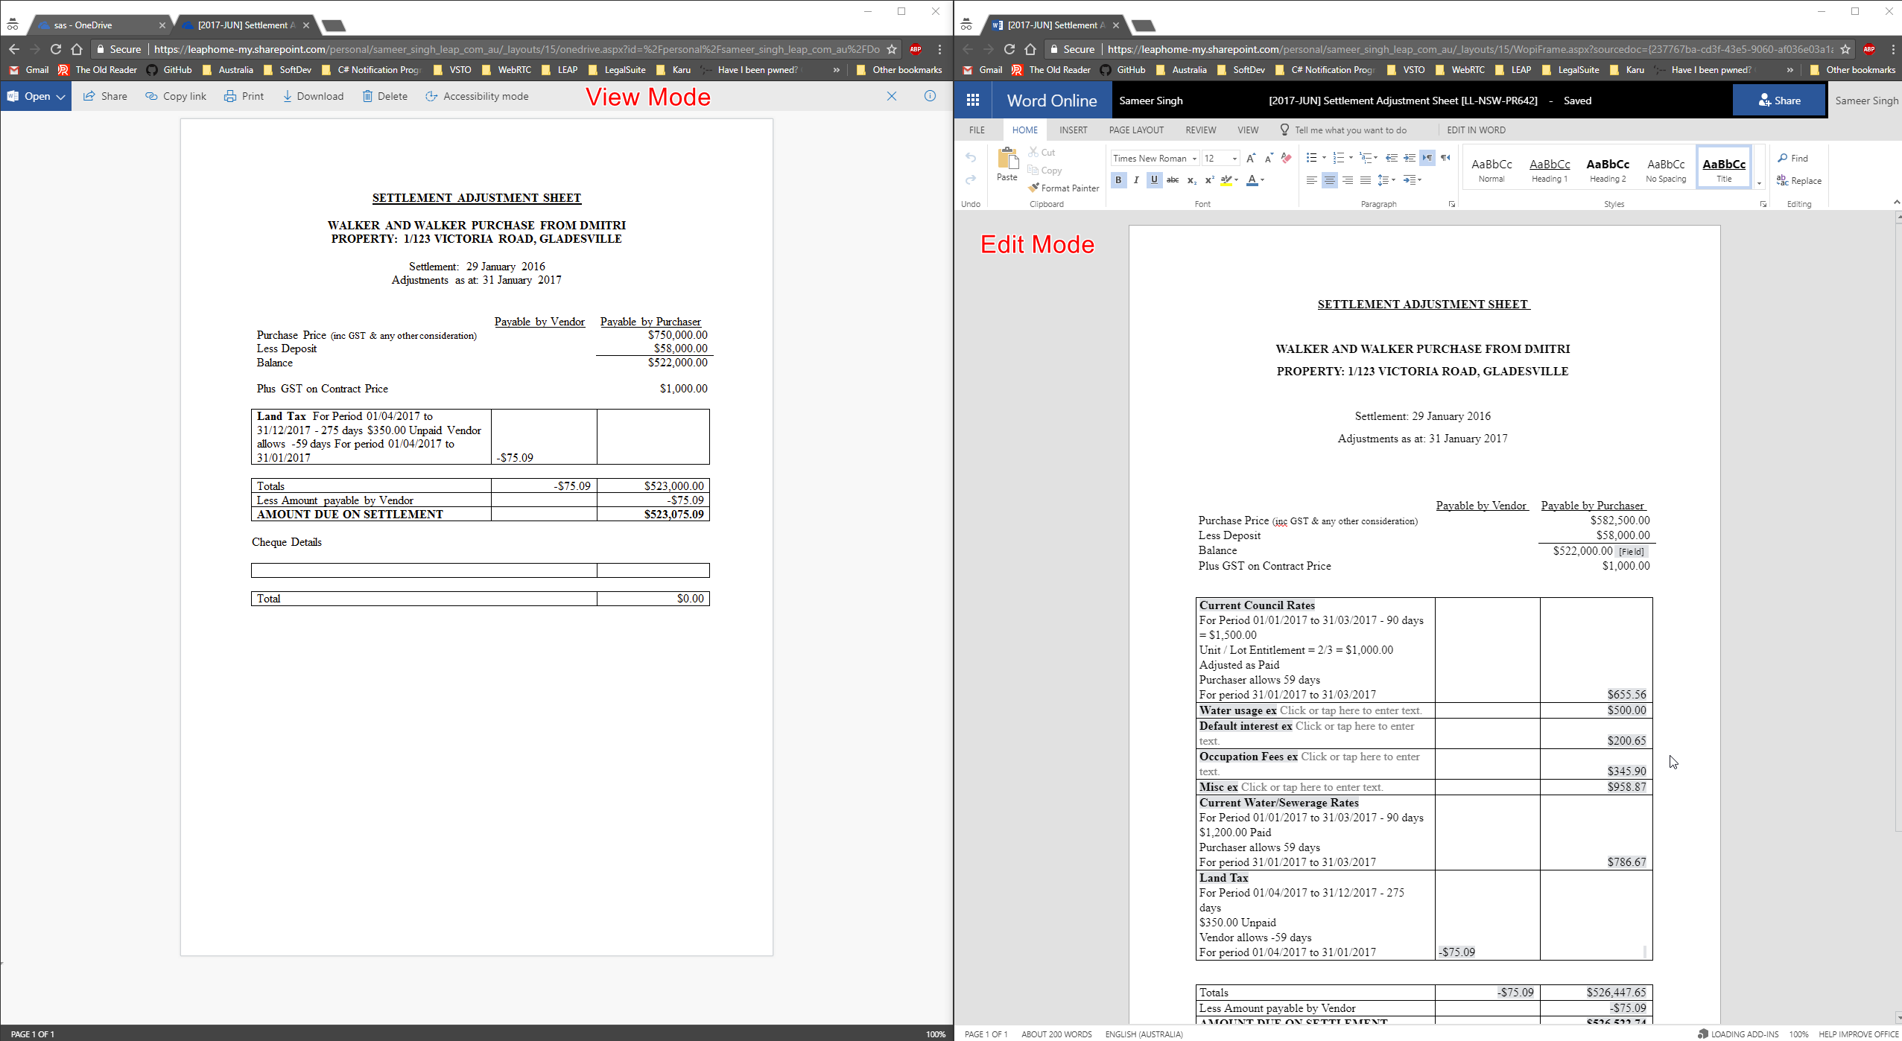Click EDIT IN WORD link

(1476, 130)
